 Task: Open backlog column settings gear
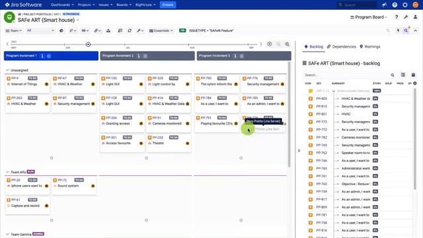pos(415,83)
